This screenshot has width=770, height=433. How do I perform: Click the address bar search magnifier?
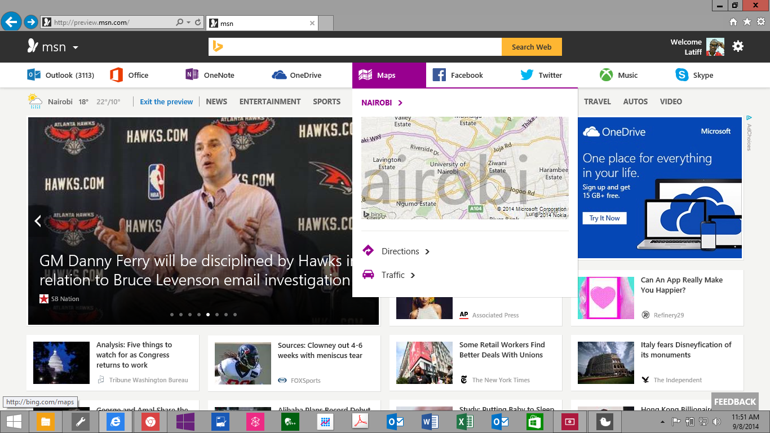coord(179,23)
